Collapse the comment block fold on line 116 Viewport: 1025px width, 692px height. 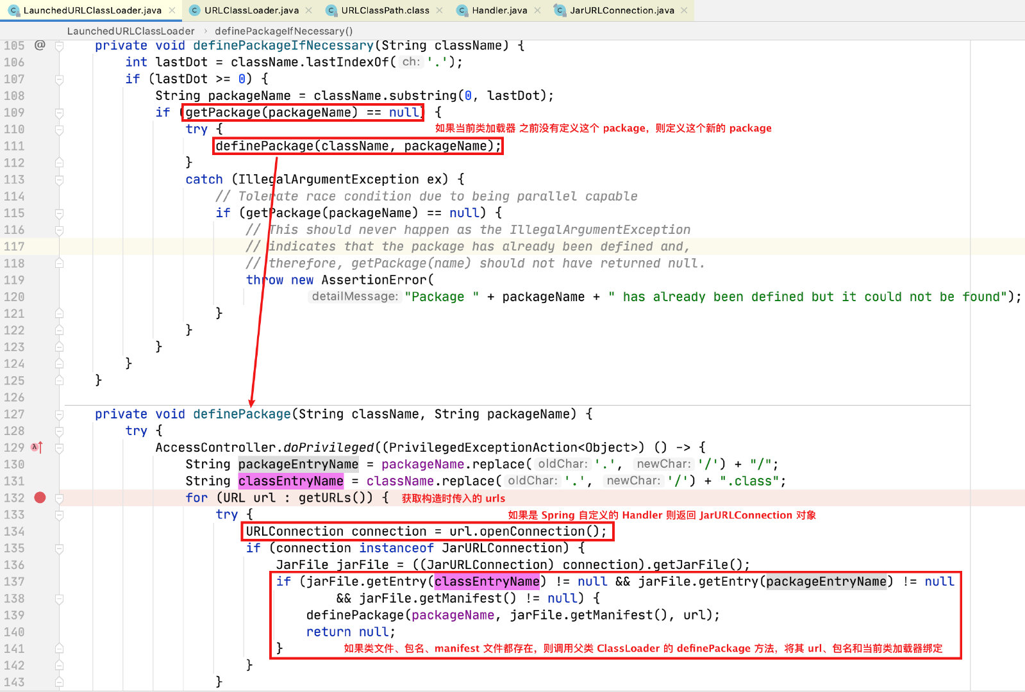pyautogui.click(x=59, y=230)
